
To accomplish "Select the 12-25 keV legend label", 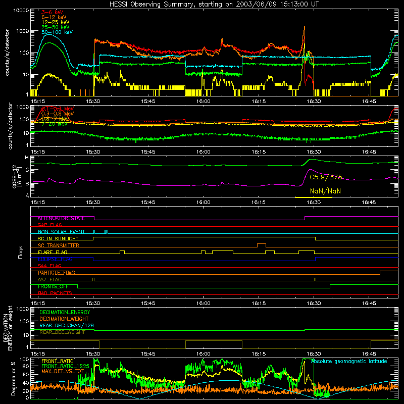I will point(56,22).
